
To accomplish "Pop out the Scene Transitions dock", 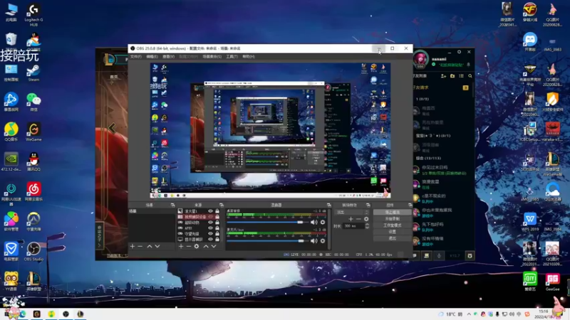I will [368, 205].
